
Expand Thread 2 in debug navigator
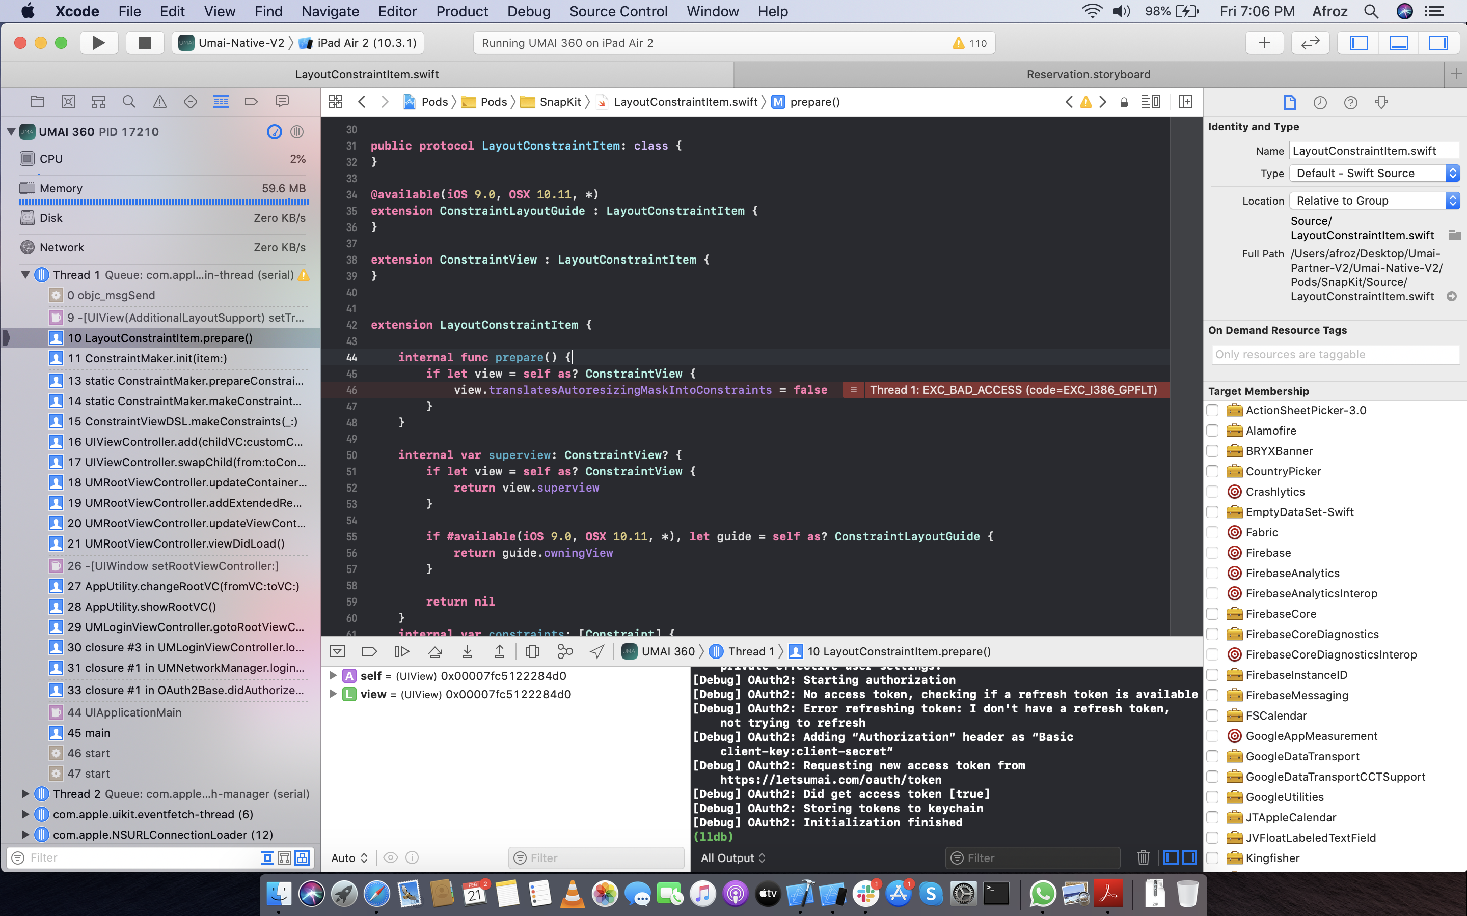tap(25, 794)
